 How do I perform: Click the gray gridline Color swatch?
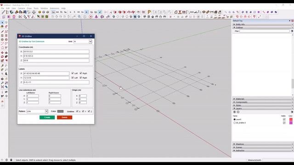click(x=60, y=111)
